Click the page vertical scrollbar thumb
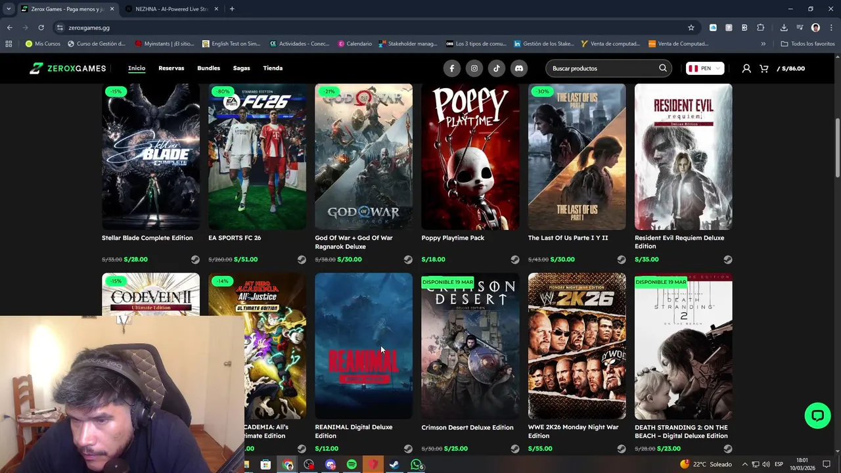The image size is (841, 473). 837,148
